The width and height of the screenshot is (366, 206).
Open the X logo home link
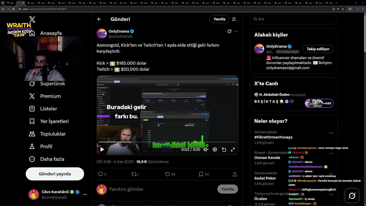(x=32, y=19)
